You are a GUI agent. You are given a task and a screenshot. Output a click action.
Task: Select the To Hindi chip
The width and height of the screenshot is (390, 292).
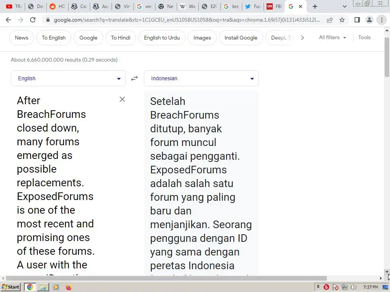pos(121,38)
